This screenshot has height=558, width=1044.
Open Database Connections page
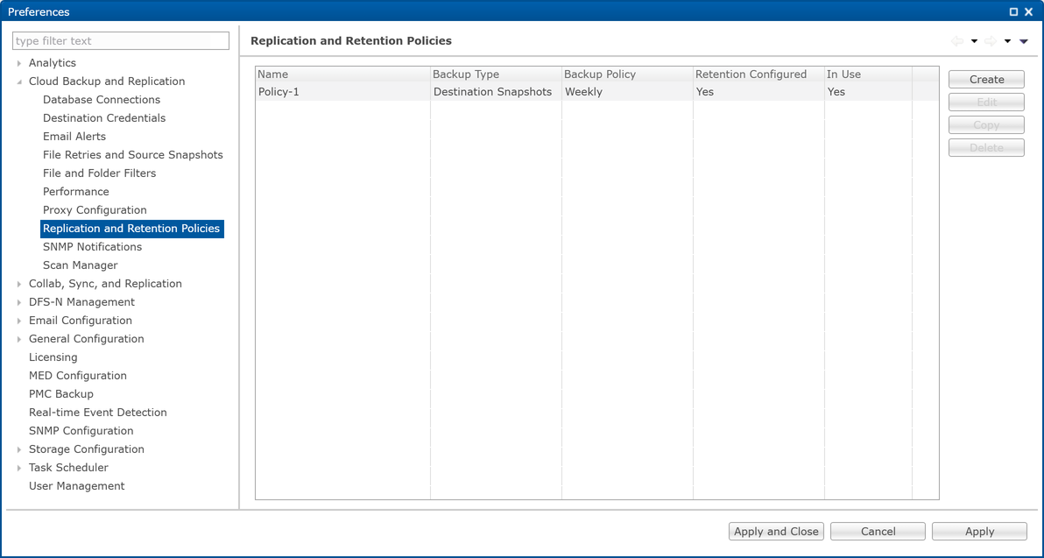click(102, 99)
